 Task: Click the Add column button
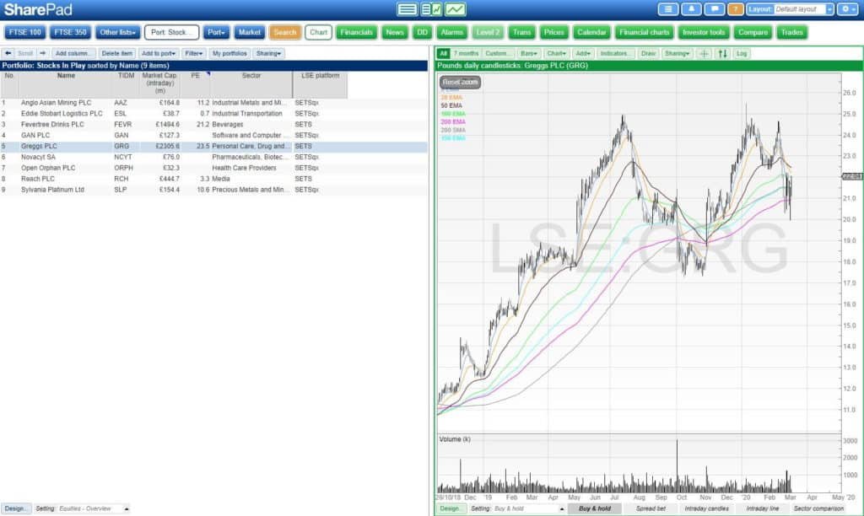73,53
